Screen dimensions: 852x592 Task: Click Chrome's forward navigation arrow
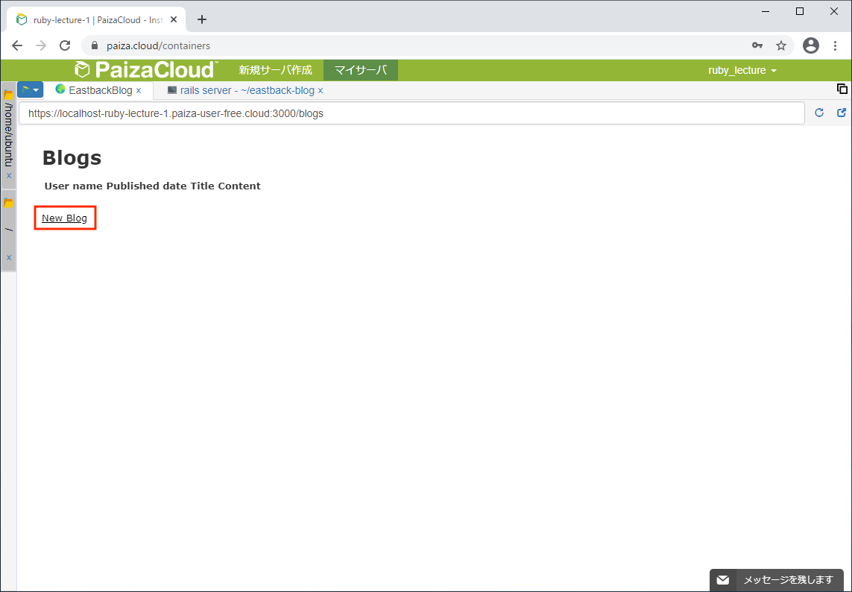click(x=41, y=45)
